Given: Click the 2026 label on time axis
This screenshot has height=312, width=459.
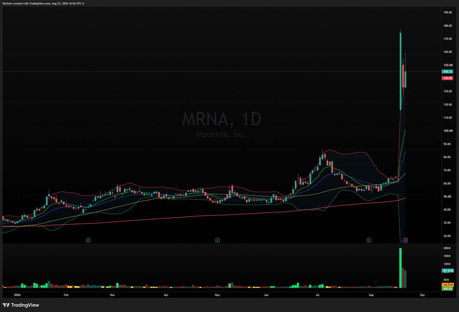Looking at the screenshot, I should pos(17,295).
